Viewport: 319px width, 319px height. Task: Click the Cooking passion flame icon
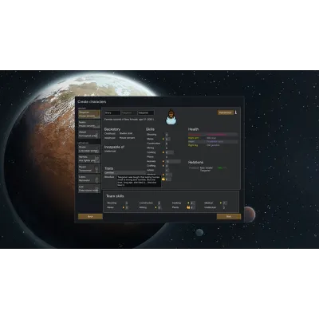coord(163,152)
